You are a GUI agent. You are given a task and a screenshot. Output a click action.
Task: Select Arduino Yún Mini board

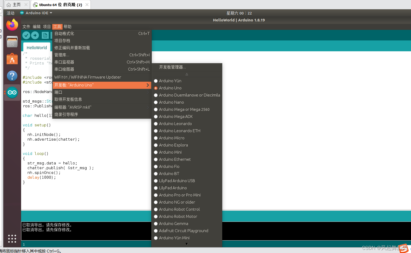point(187,238)
